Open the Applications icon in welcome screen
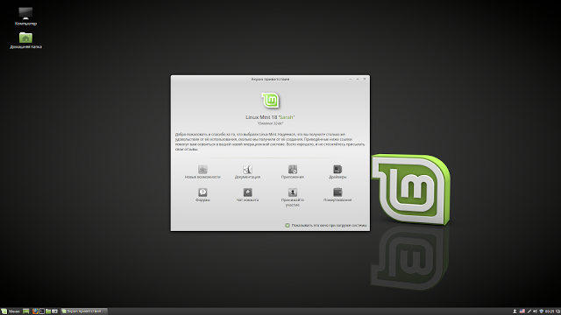The width and height of the screenshot is (561, 315). tap(293, 171)
